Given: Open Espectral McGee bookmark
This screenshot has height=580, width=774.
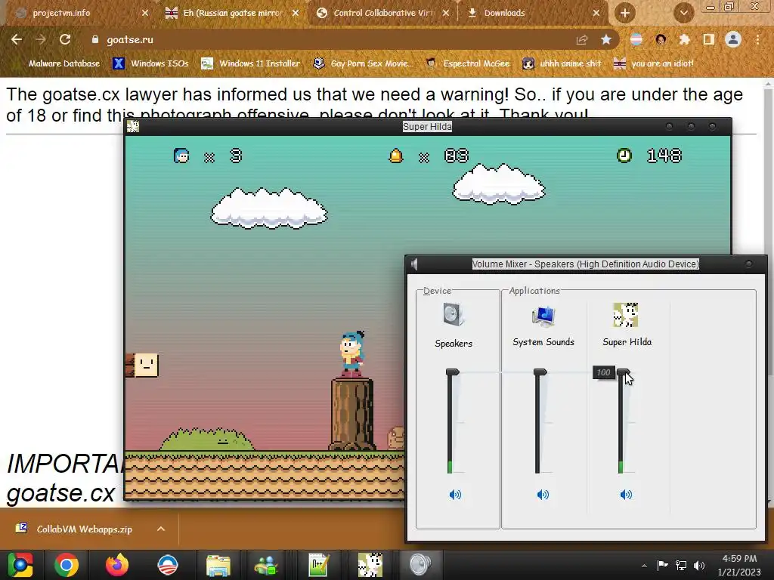Looking at the screenshot, I should (x=467, y=63).
